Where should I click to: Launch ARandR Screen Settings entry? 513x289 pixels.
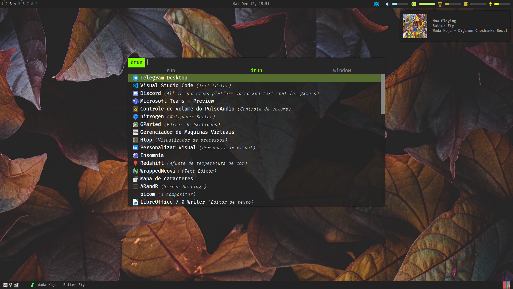(254, 187)
